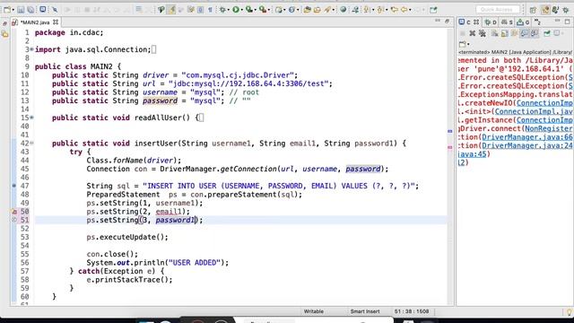
Task: Open the External Tools dropdown arrow
Action: 268,10
